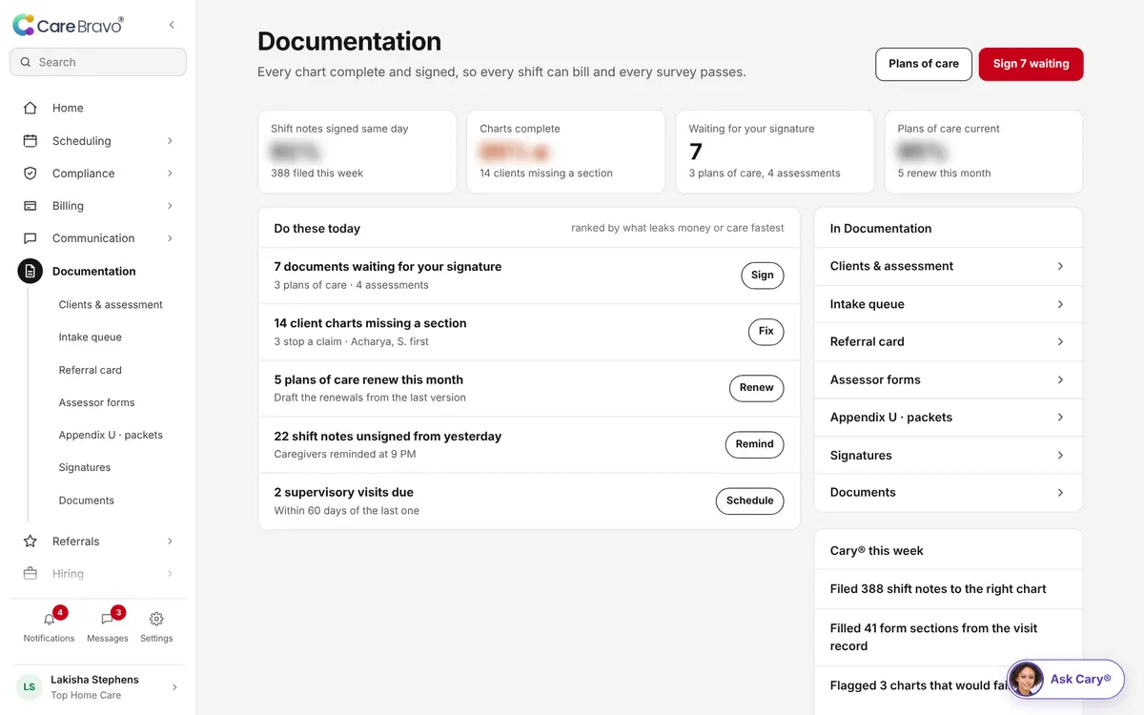Open Settings gear icon

[x=156, y=620]
